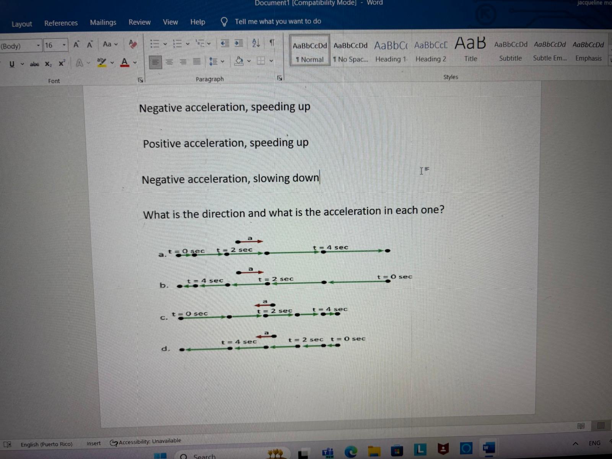Justify the paragraph text

(197, 62)
